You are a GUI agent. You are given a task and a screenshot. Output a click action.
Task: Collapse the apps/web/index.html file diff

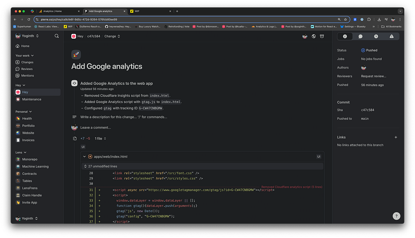(85, 157)
